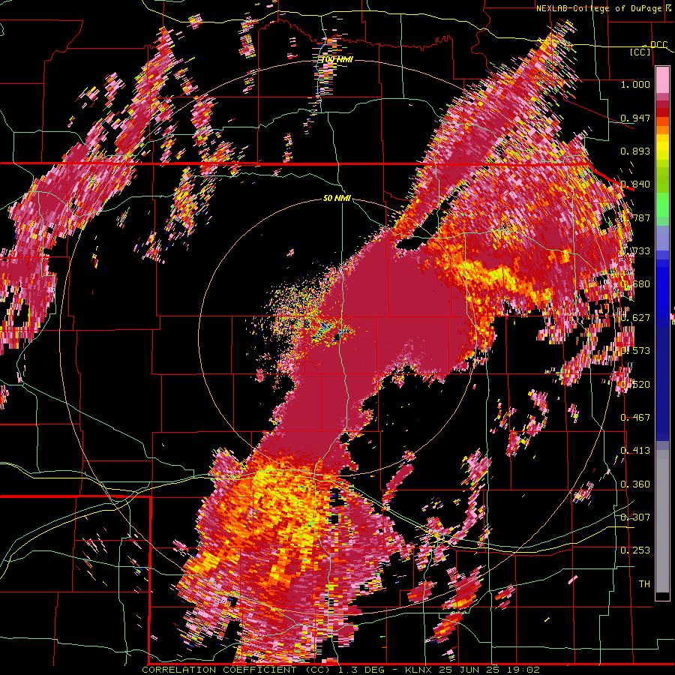
Task: Pick the yellow color bar segment
Action: pyautogui.click(x=662, y=146)
